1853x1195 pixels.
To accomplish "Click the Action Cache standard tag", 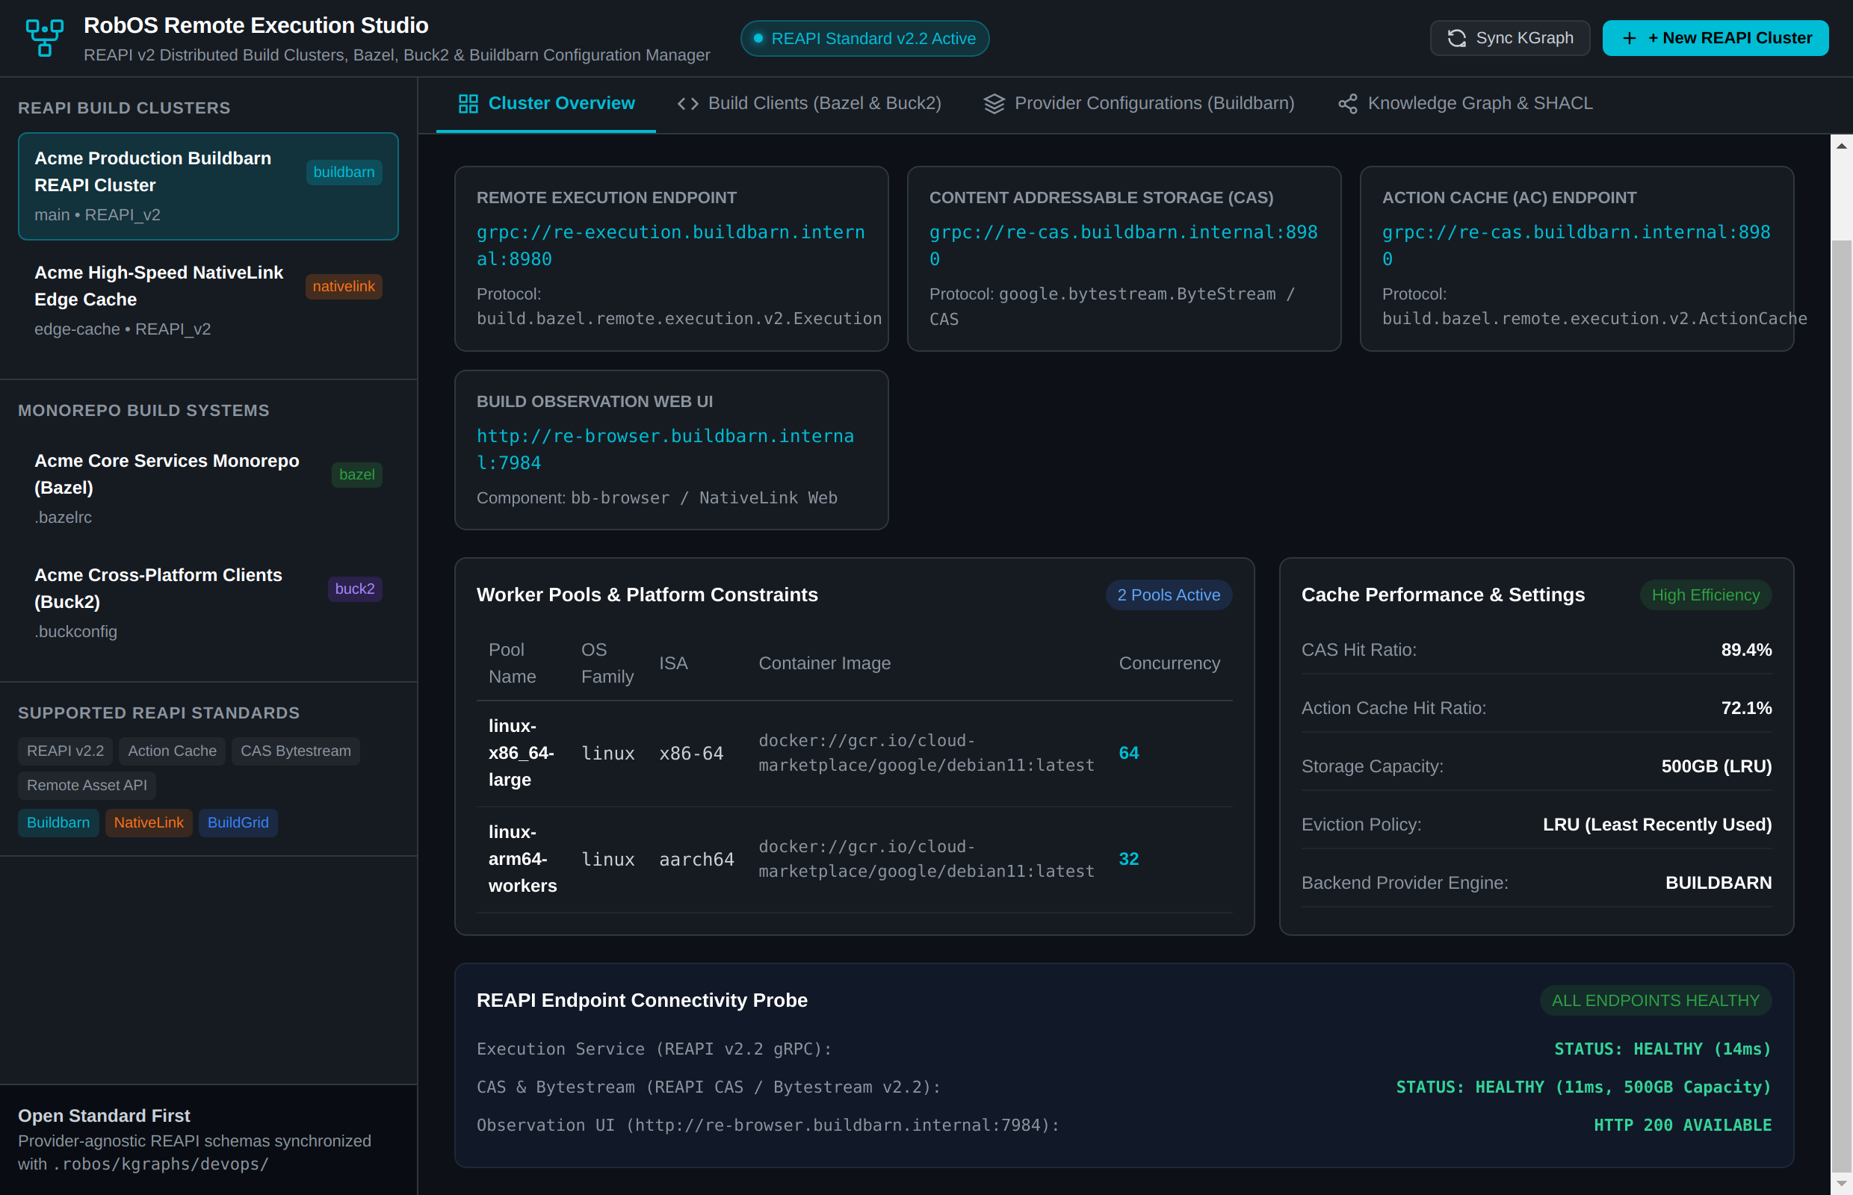I will click(x=173, y=751).
